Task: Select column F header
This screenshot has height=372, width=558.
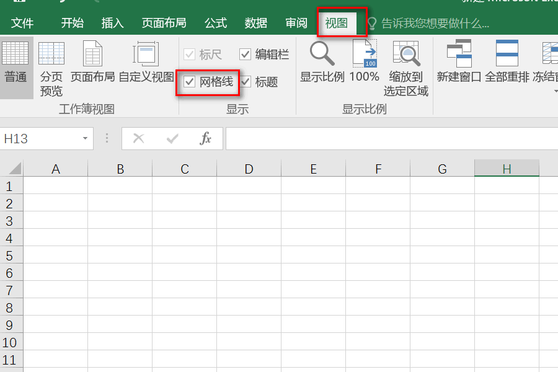Action: pos(378,169)
